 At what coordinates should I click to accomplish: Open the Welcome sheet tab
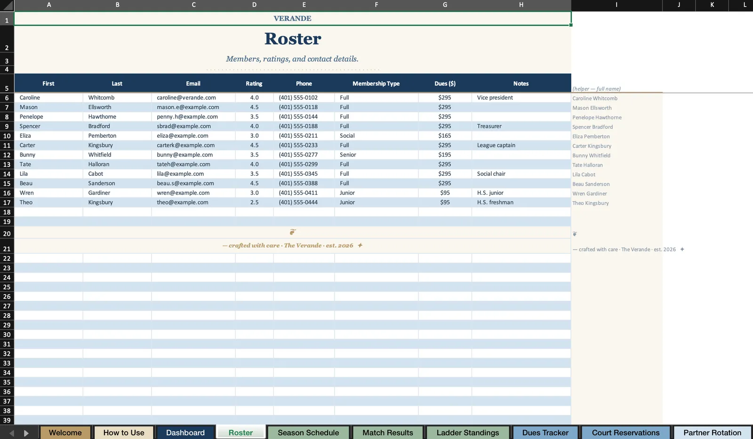tap(65, 433)
